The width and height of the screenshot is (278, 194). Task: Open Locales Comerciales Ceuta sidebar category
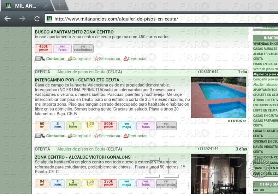click(265, 133)
